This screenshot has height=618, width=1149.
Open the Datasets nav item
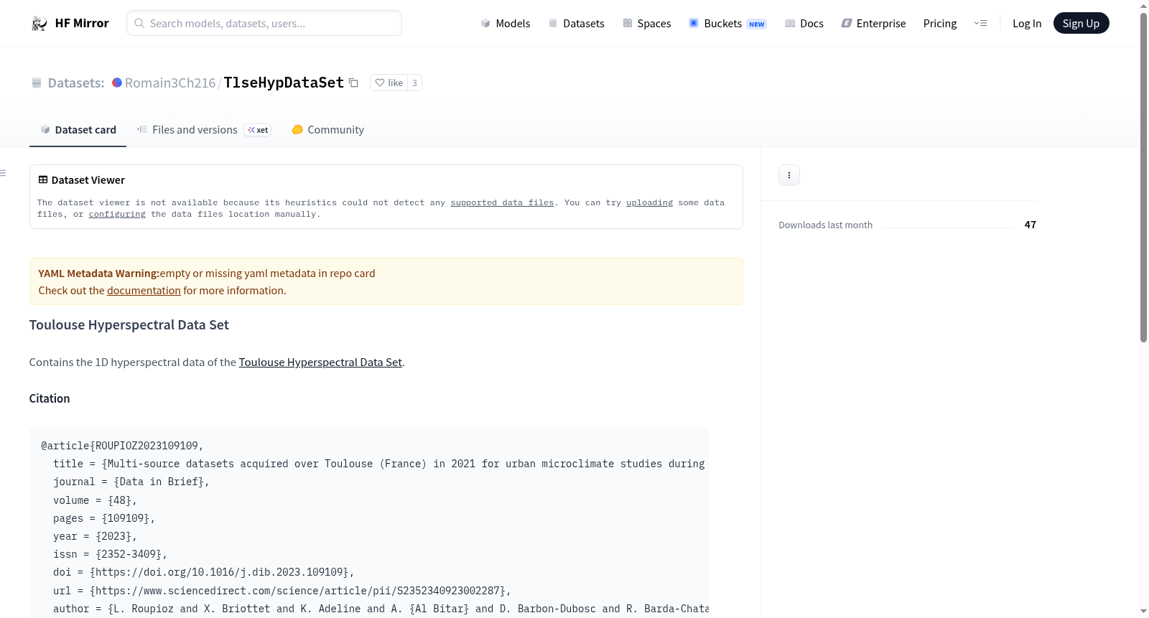[576, 23]
